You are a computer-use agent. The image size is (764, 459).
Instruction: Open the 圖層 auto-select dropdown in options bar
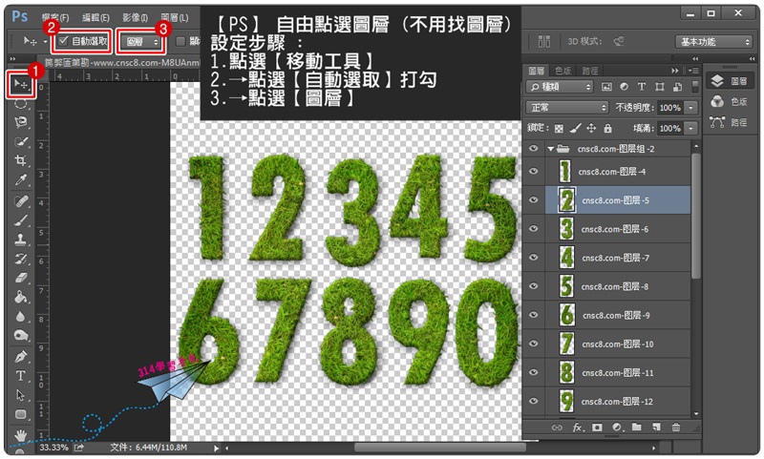pos(141,42)
